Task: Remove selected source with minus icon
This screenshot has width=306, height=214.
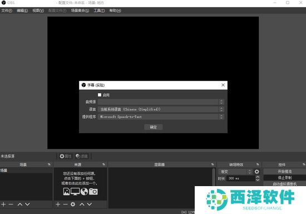Action: pyautogui.click(x=66, y=204)
